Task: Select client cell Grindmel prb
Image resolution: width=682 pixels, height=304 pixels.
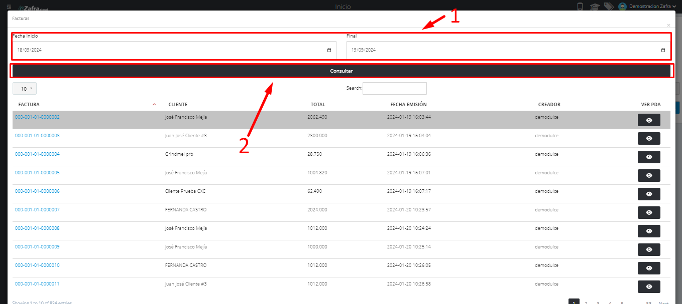Action: click(x=179, y=154)
